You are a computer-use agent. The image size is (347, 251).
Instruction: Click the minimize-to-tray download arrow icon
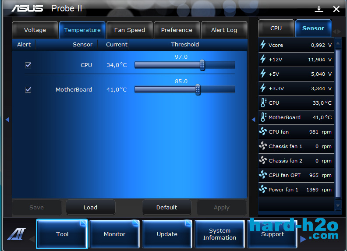319,9
